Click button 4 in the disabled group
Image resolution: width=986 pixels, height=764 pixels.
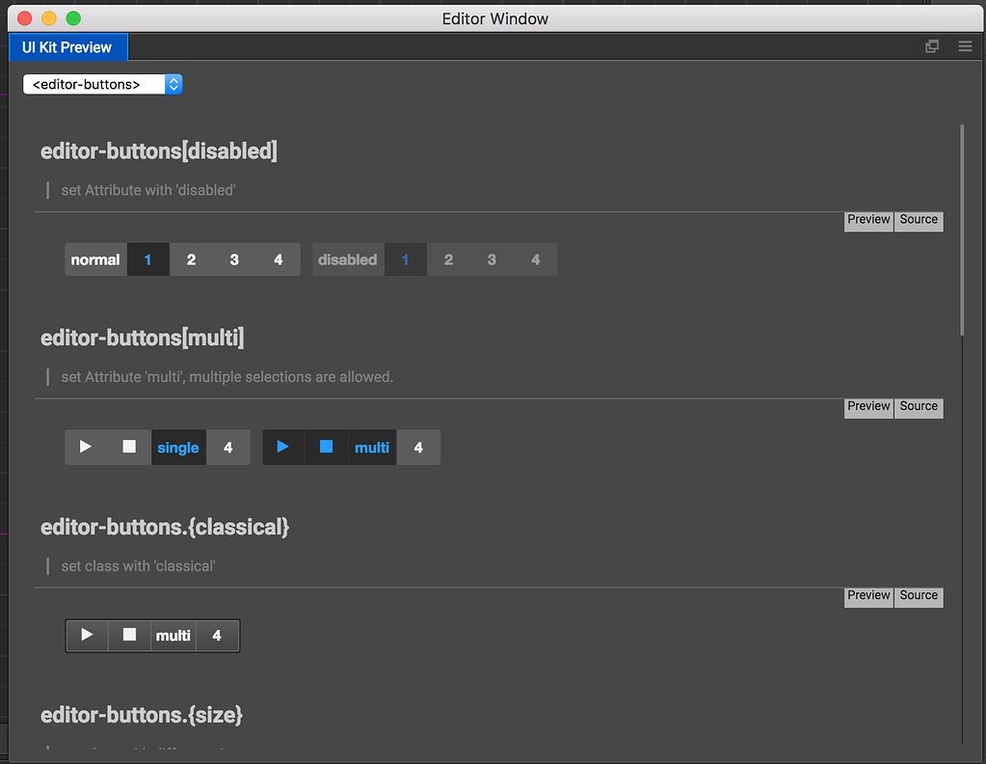(536, 259)
